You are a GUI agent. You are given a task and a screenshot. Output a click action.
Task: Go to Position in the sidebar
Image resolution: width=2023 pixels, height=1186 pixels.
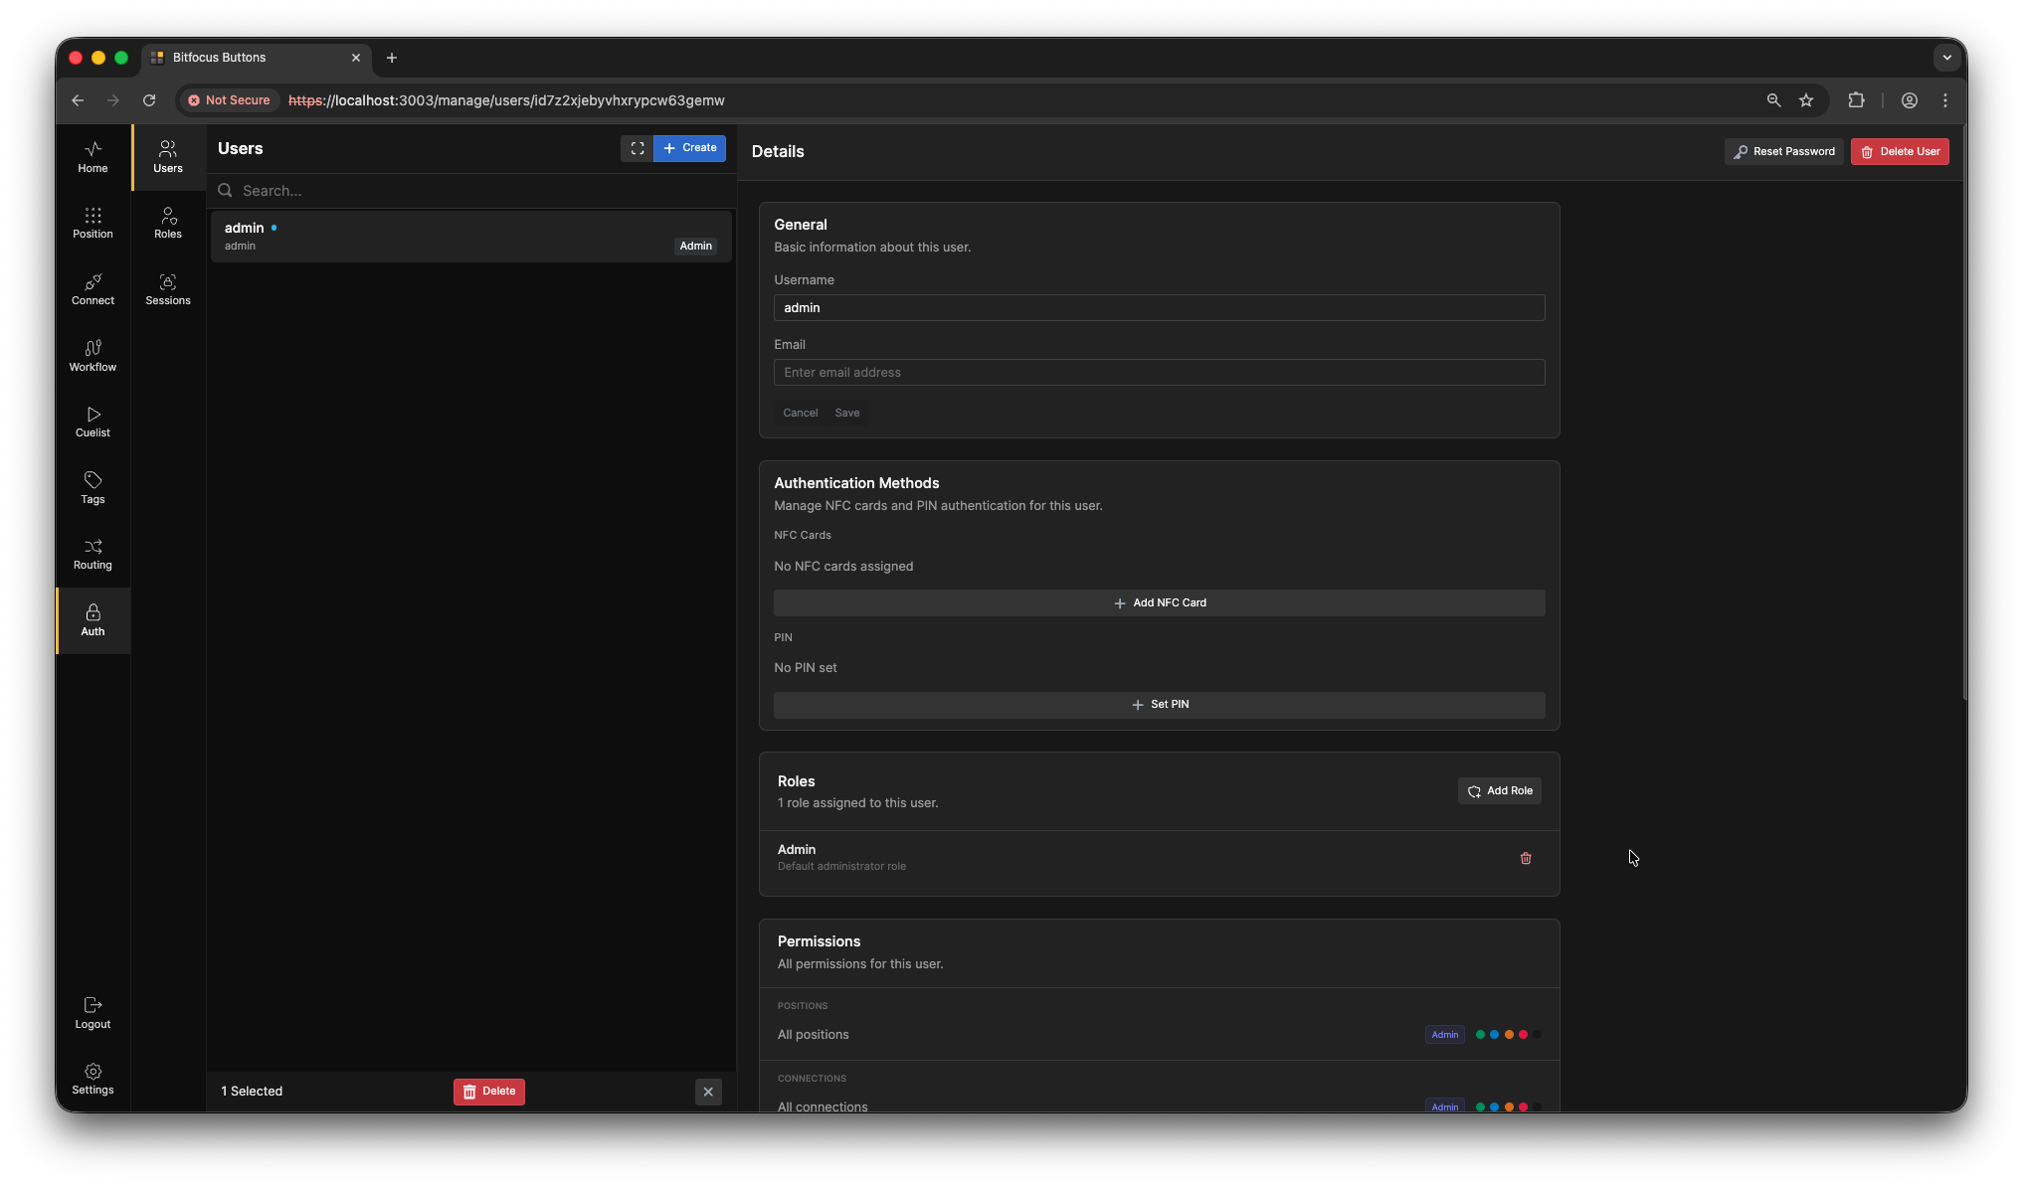click(x=92, y=223)
